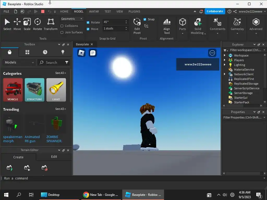
Task: Click the Run a command bar
Action: (133, 178)
